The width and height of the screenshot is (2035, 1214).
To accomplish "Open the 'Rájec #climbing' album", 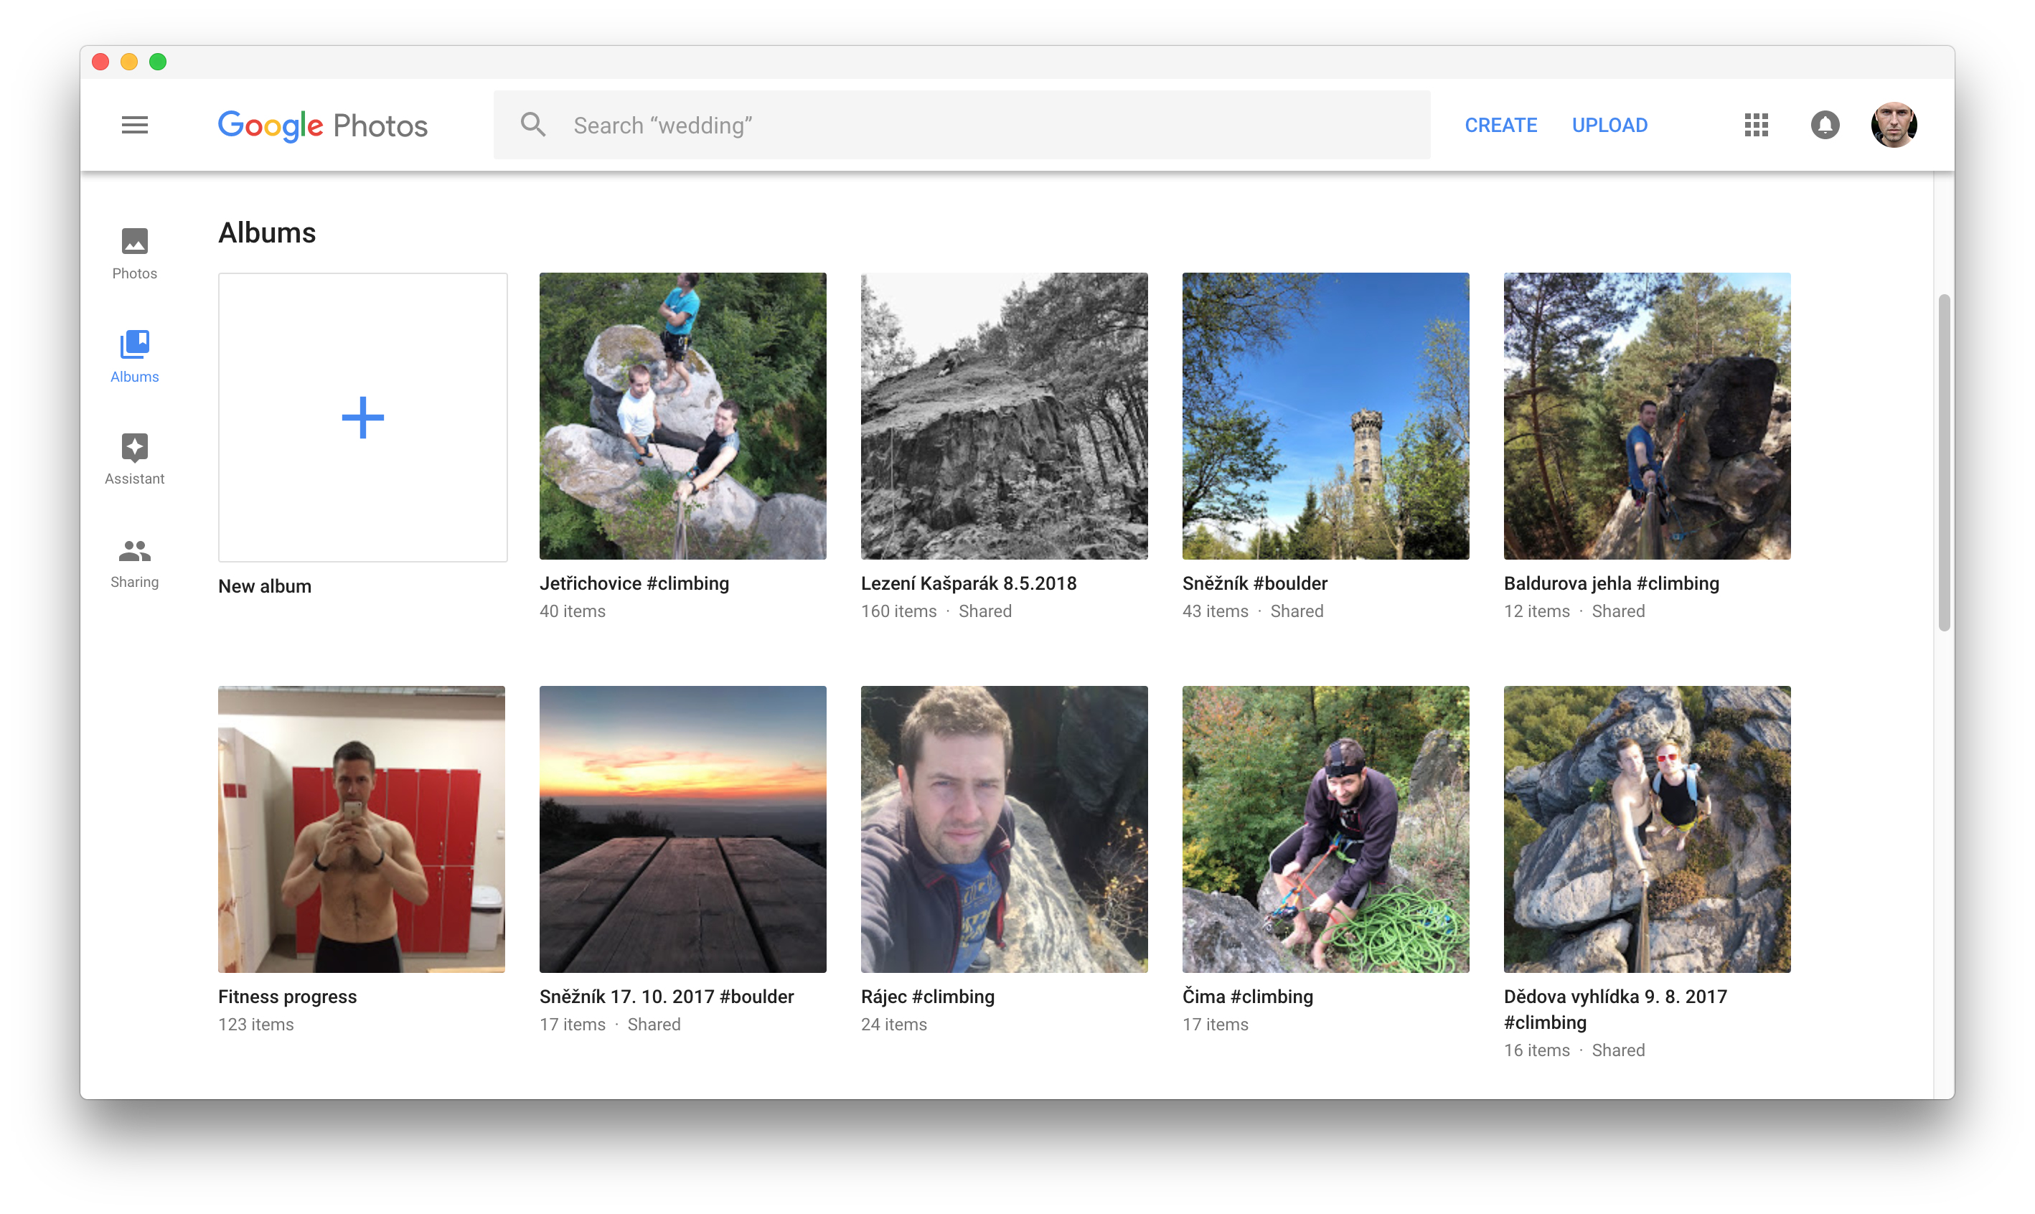I will (1005, 829).
